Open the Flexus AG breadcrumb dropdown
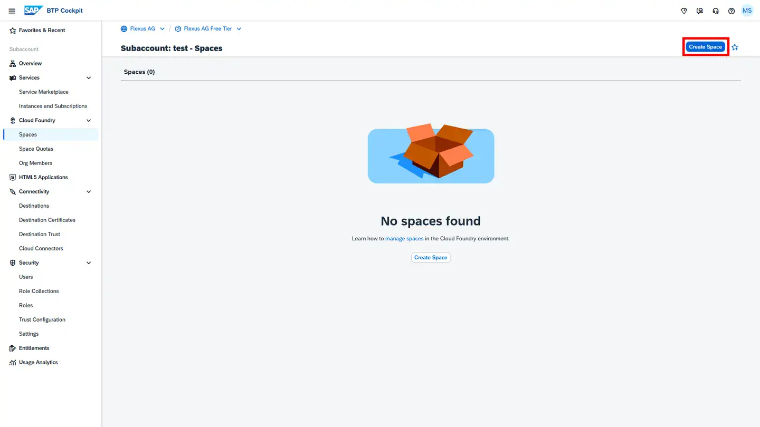Image resolution: width=760 pixels, height=427 pixels. (162, 29)
